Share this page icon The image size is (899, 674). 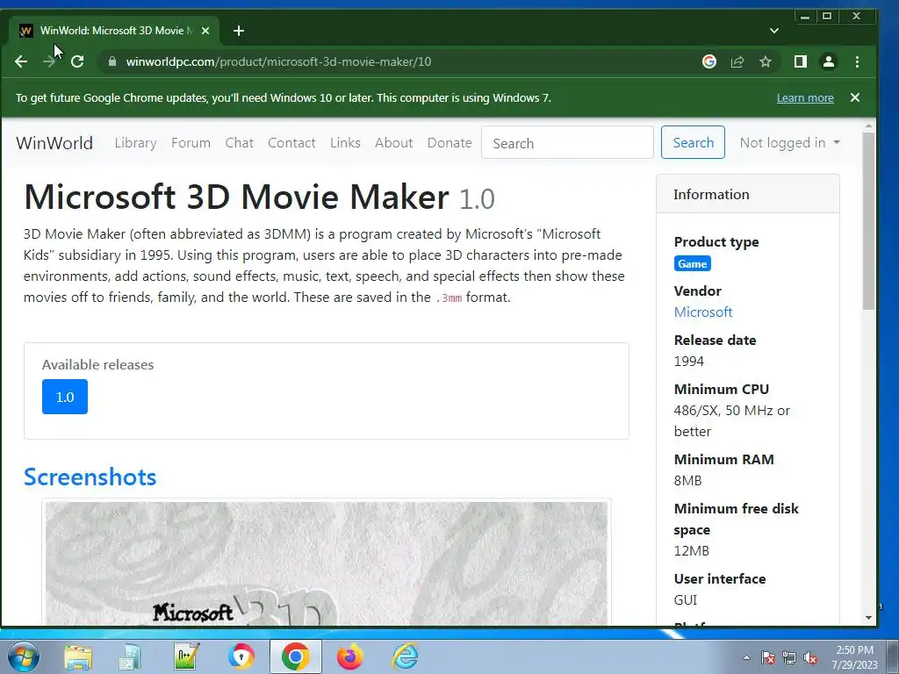click(737, 61)
